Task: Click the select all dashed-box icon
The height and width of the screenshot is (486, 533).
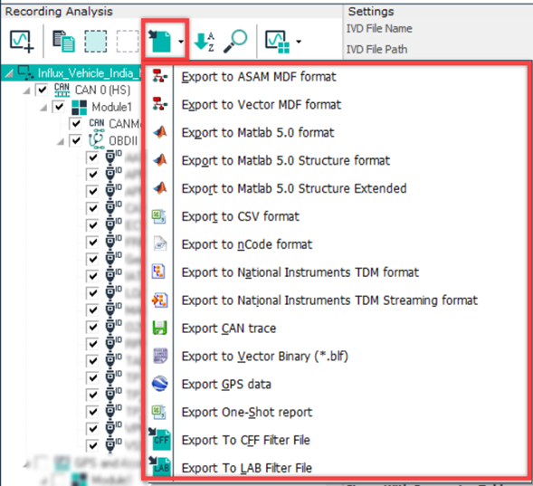Action: click(x=96, y=41)
